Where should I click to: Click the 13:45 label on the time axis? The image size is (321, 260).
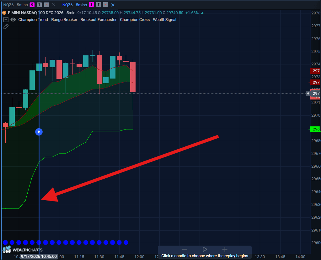(x=280, y=257)
